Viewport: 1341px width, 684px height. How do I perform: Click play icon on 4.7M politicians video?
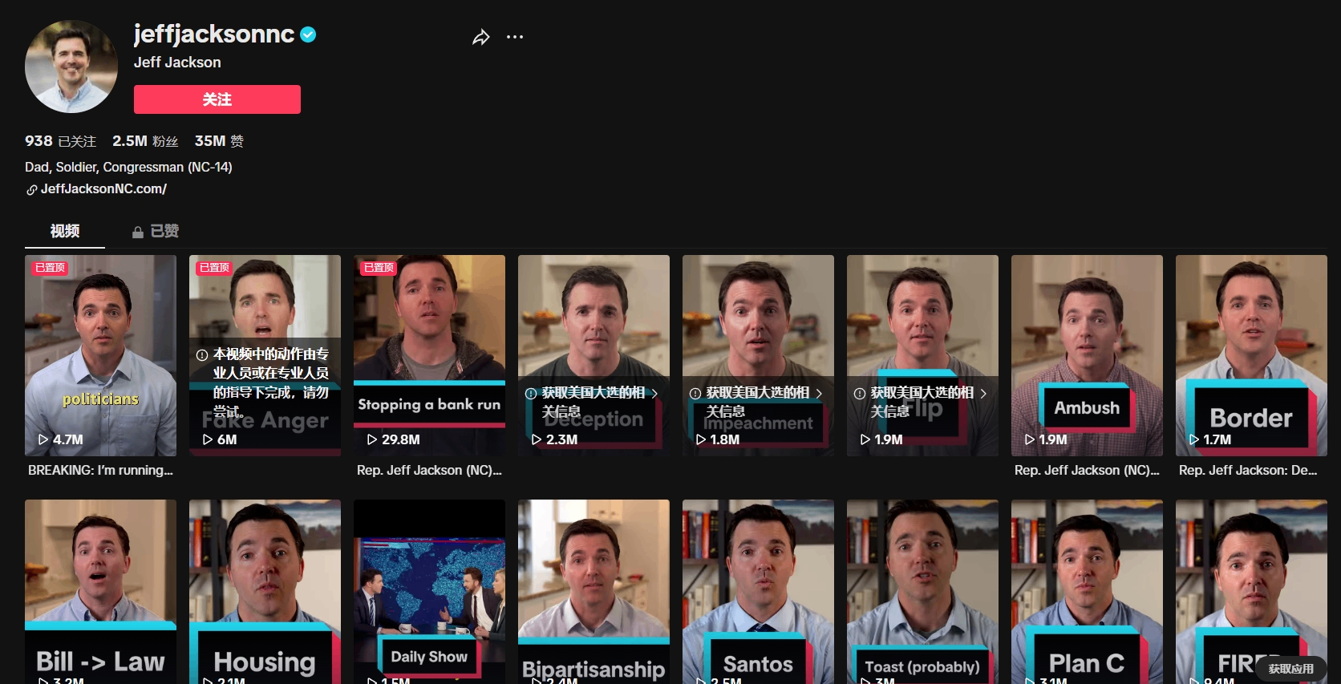click(43, 439)
